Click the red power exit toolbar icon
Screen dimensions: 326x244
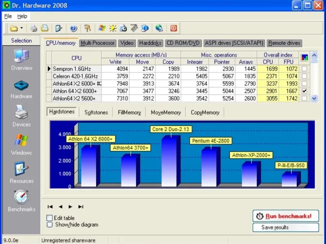(x=174, y=28)
